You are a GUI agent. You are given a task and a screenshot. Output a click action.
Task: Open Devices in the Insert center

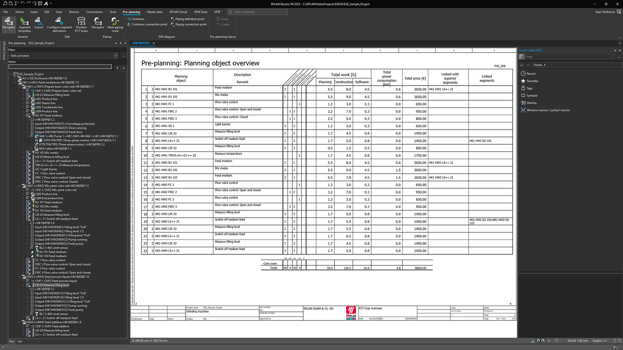pos(532,103)
